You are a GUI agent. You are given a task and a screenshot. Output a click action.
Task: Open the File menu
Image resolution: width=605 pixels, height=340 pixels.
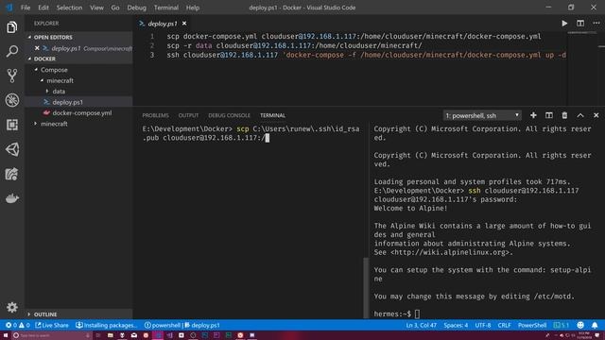point(26,8)
